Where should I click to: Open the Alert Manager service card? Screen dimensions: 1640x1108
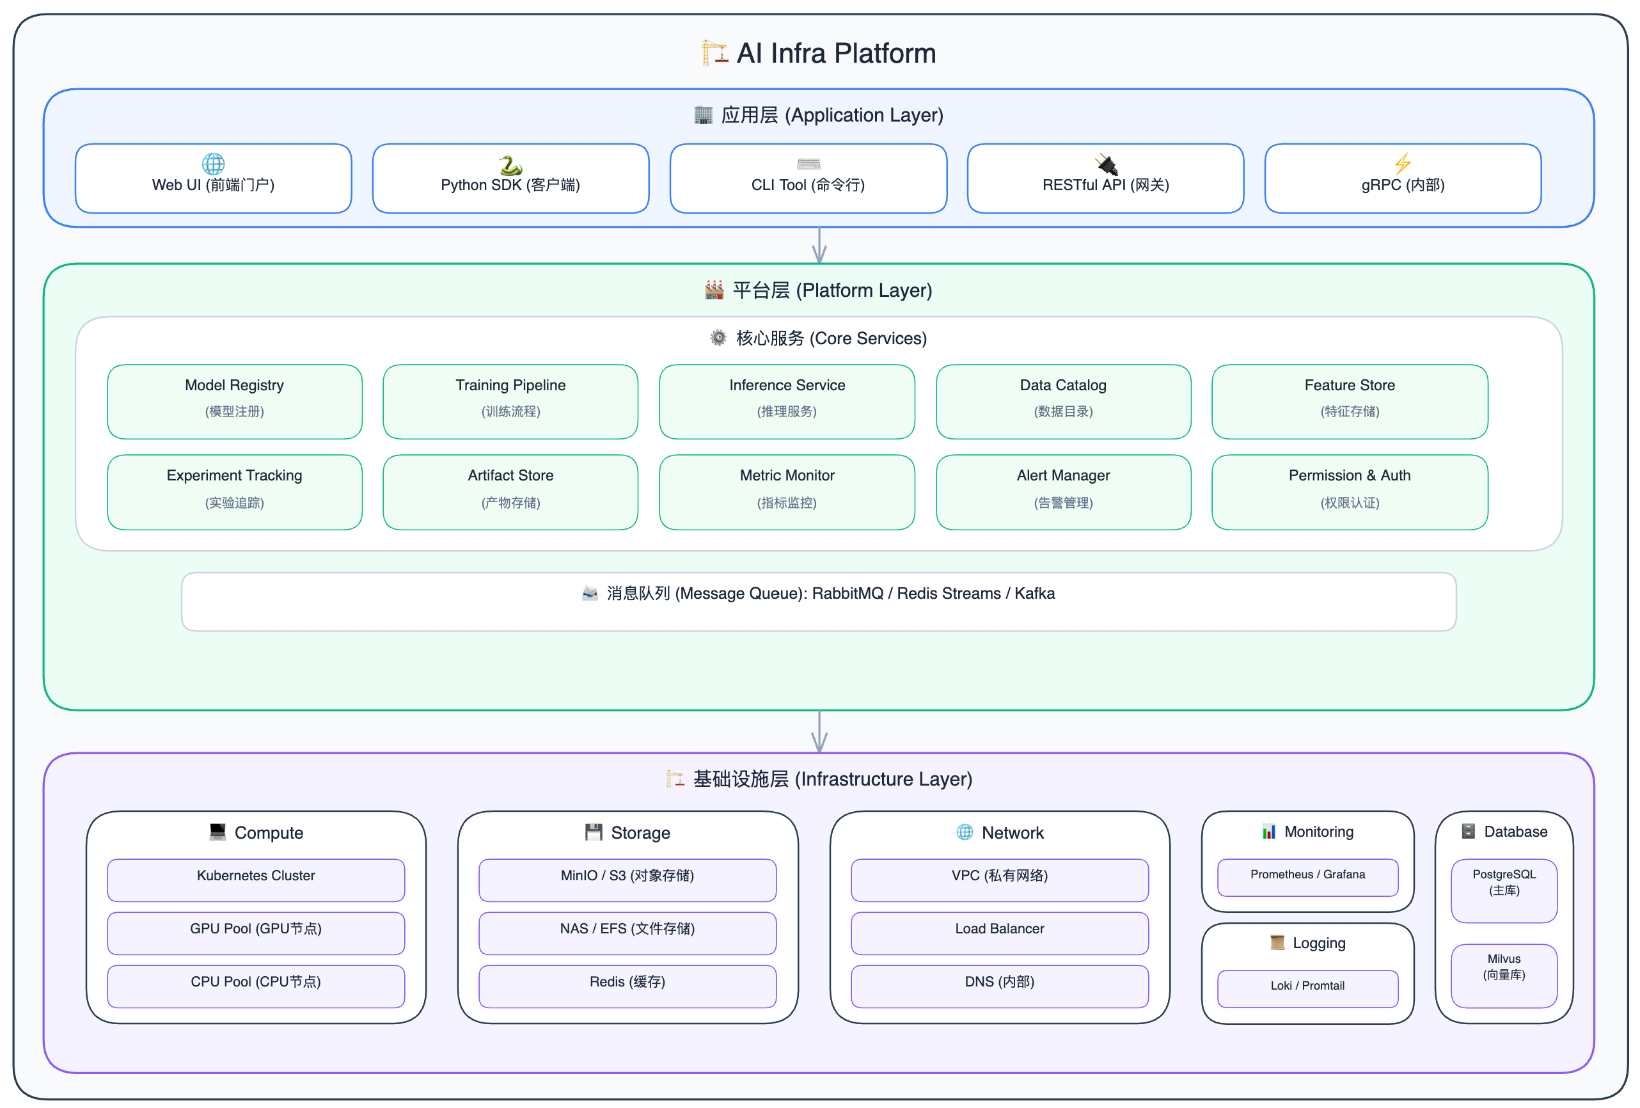[1064, 493]
